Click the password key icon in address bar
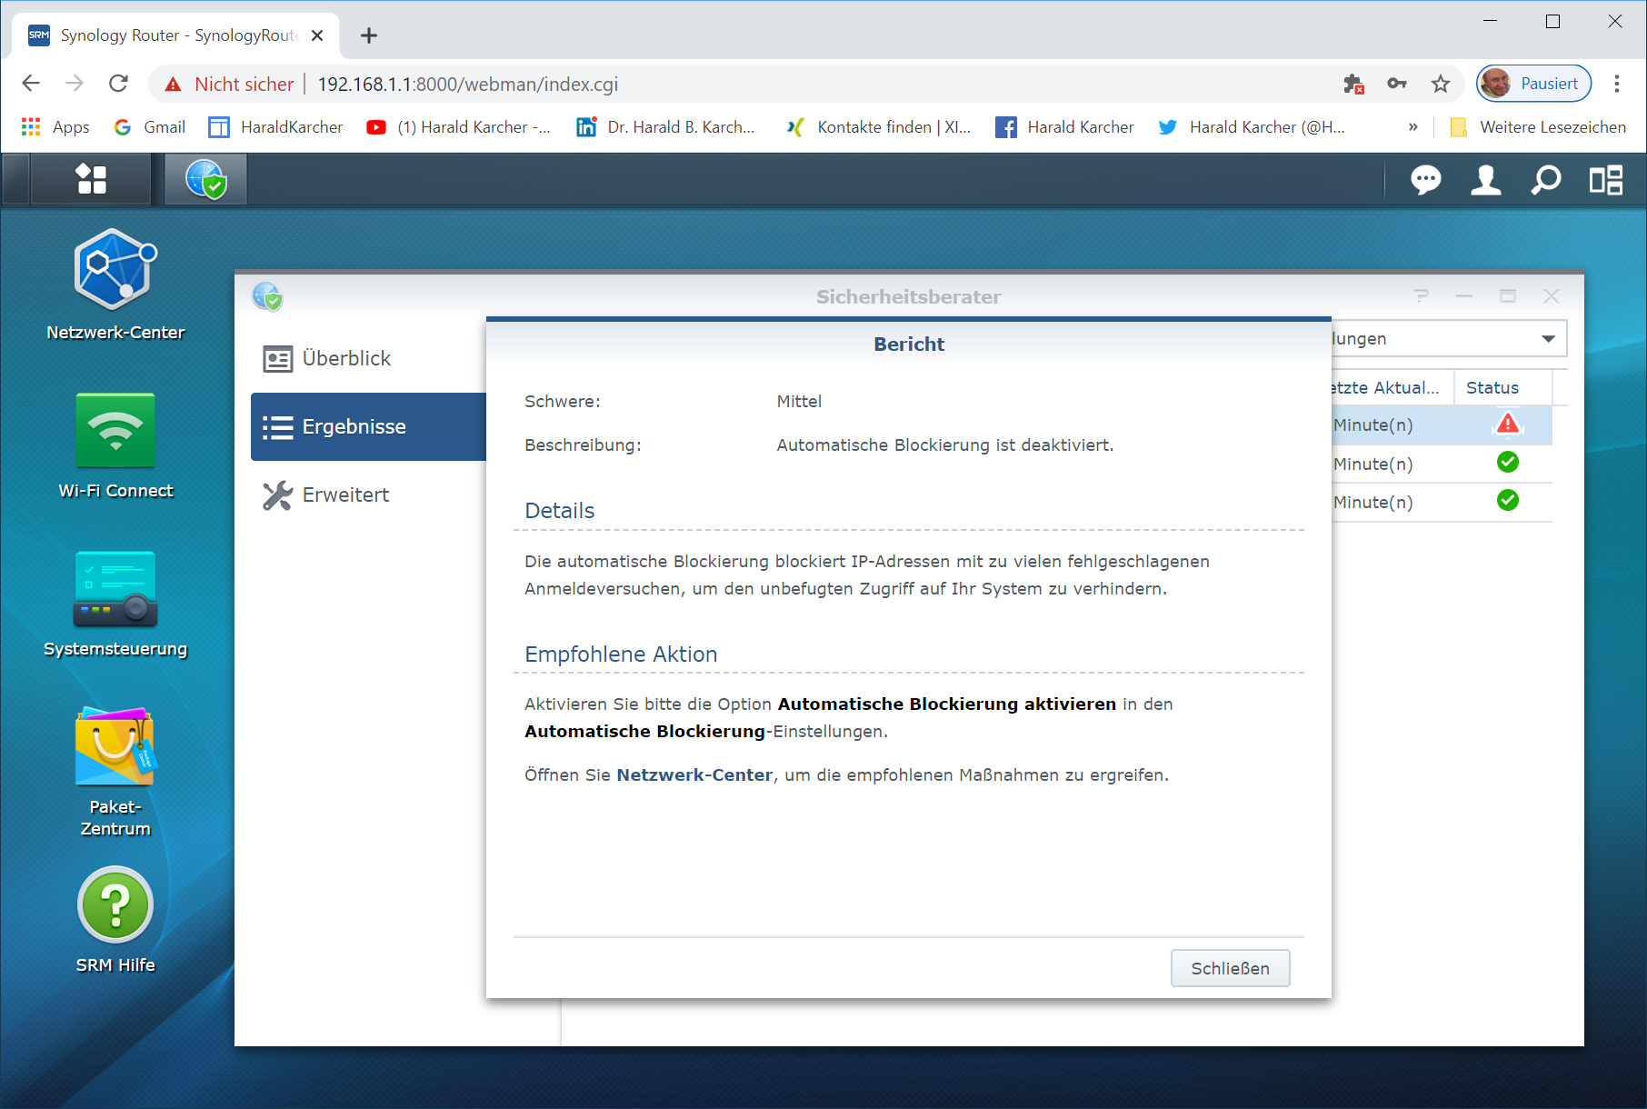1647x1109 pixels. click(x=1397, y=84)
